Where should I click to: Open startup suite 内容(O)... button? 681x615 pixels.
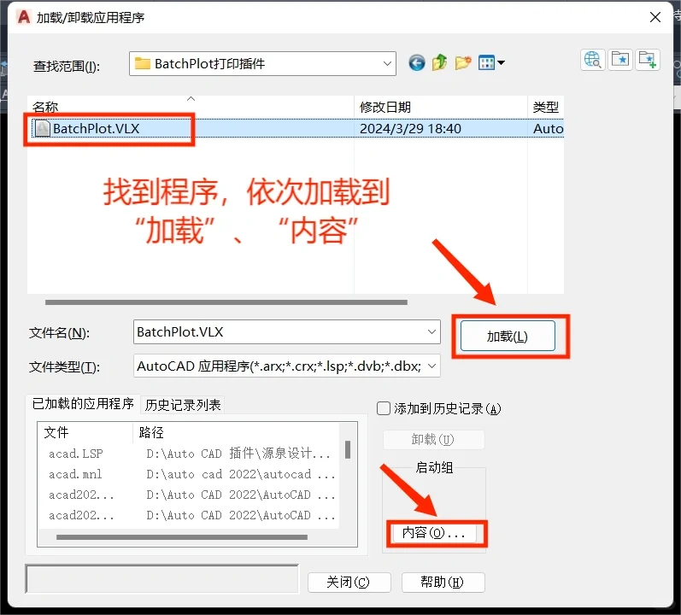(434, 533)
